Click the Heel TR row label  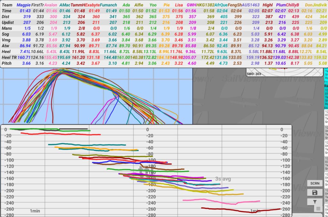click(x=9, y=57)
